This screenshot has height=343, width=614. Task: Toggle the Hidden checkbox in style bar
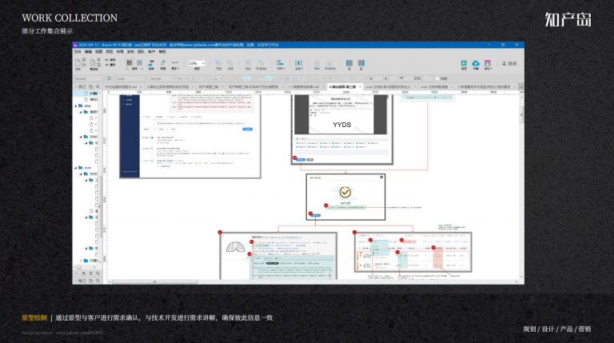click(437, 78)
